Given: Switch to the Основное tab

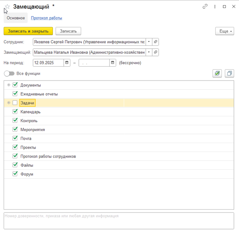Looking at the screenshot, I should (16, 18).
